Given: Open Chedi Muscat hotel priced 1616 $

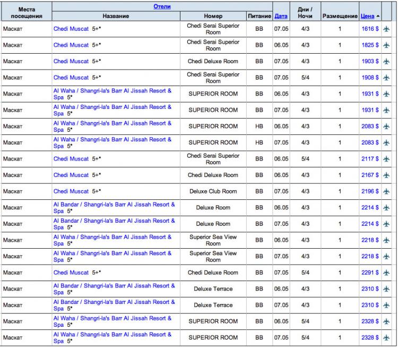Looking at the screenshot, I should (x=71, y=29).
